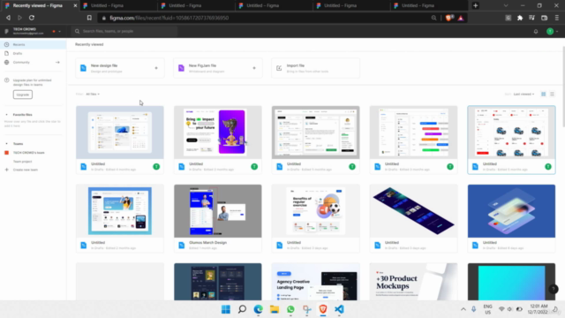Close the Recently viewed – Figma tab
This screenshot has width=565, height=318.
75,6
